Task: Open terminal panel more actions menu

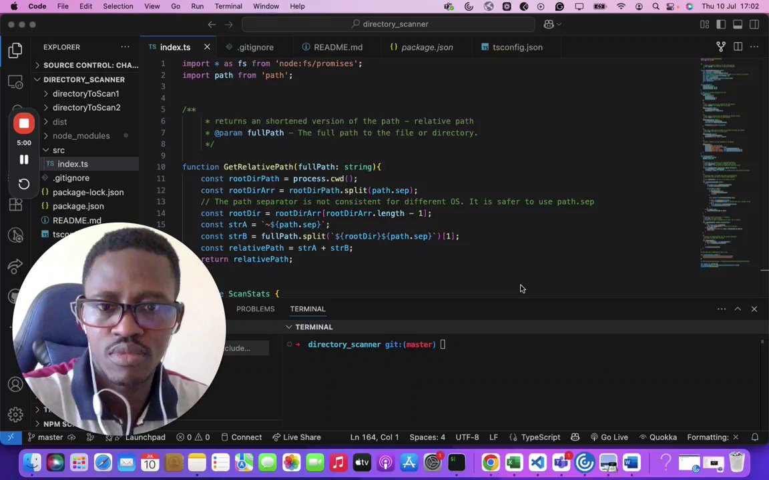Action: (722, 309)
